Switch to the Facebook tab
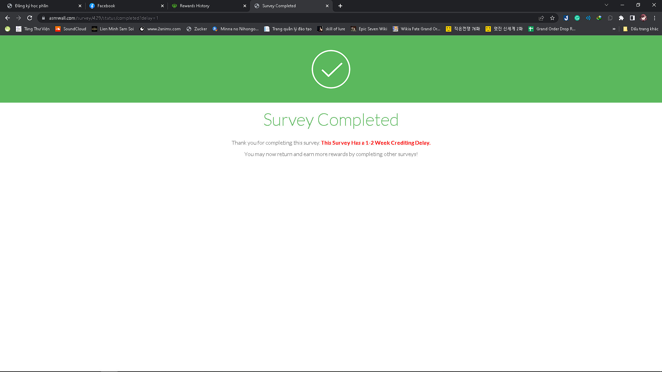Image resolution: width=662 pixels, height=372 pixels. 106,6
